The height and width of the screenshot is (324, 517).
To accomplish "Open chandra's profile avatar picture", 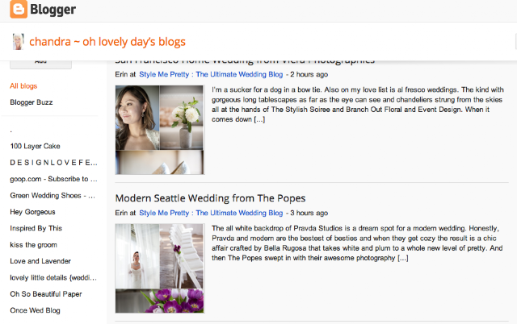I will (x=18, y=42).
